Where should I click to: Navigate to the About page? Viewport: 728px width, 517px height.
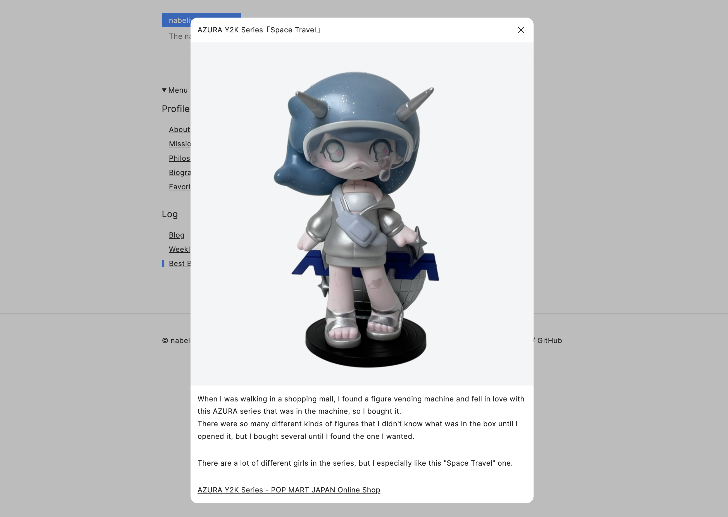[x=179, y=129]
